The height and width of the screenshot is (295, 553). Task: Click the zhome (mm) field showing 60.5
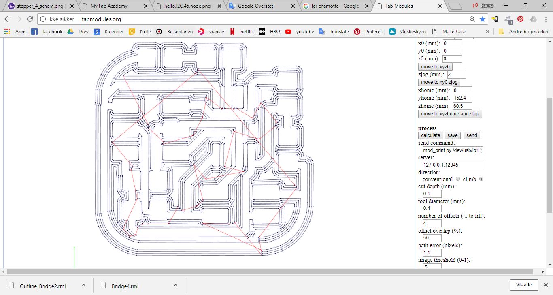(462, 106)
